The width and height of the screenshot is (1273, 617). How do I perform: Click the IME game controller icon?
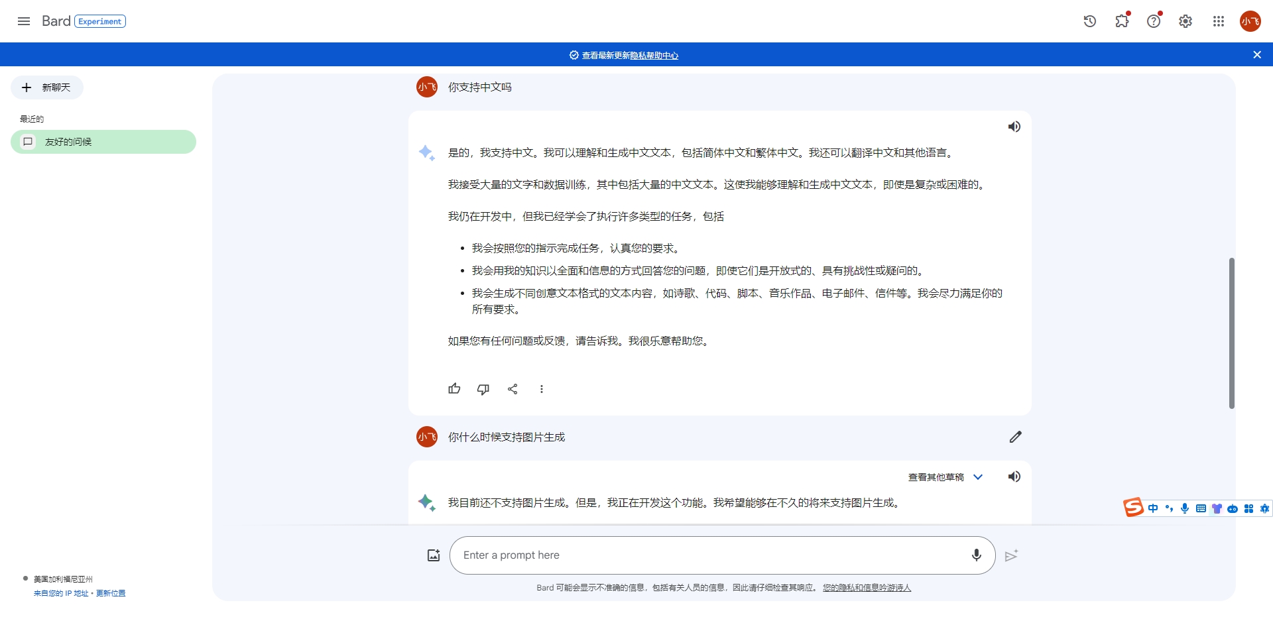pyautogui.click(x=1233, y=508)
